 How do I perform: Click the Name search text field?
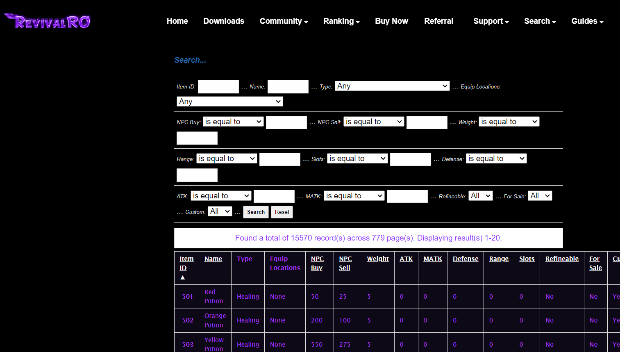[288, 86]
